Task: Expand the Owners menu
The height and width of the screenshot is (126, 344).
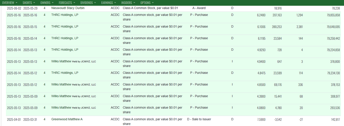Action: click(47, 3)
